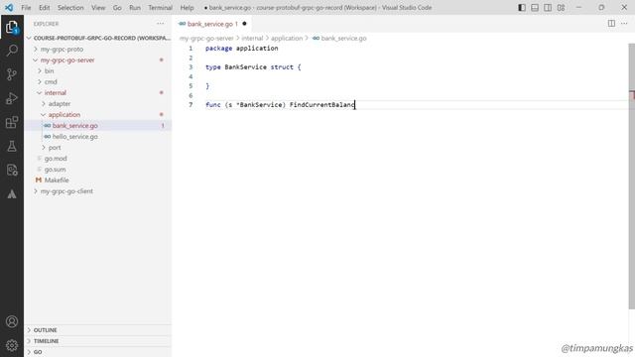
Task: Expand the cmd folder
Action: (x=98, y=81)
